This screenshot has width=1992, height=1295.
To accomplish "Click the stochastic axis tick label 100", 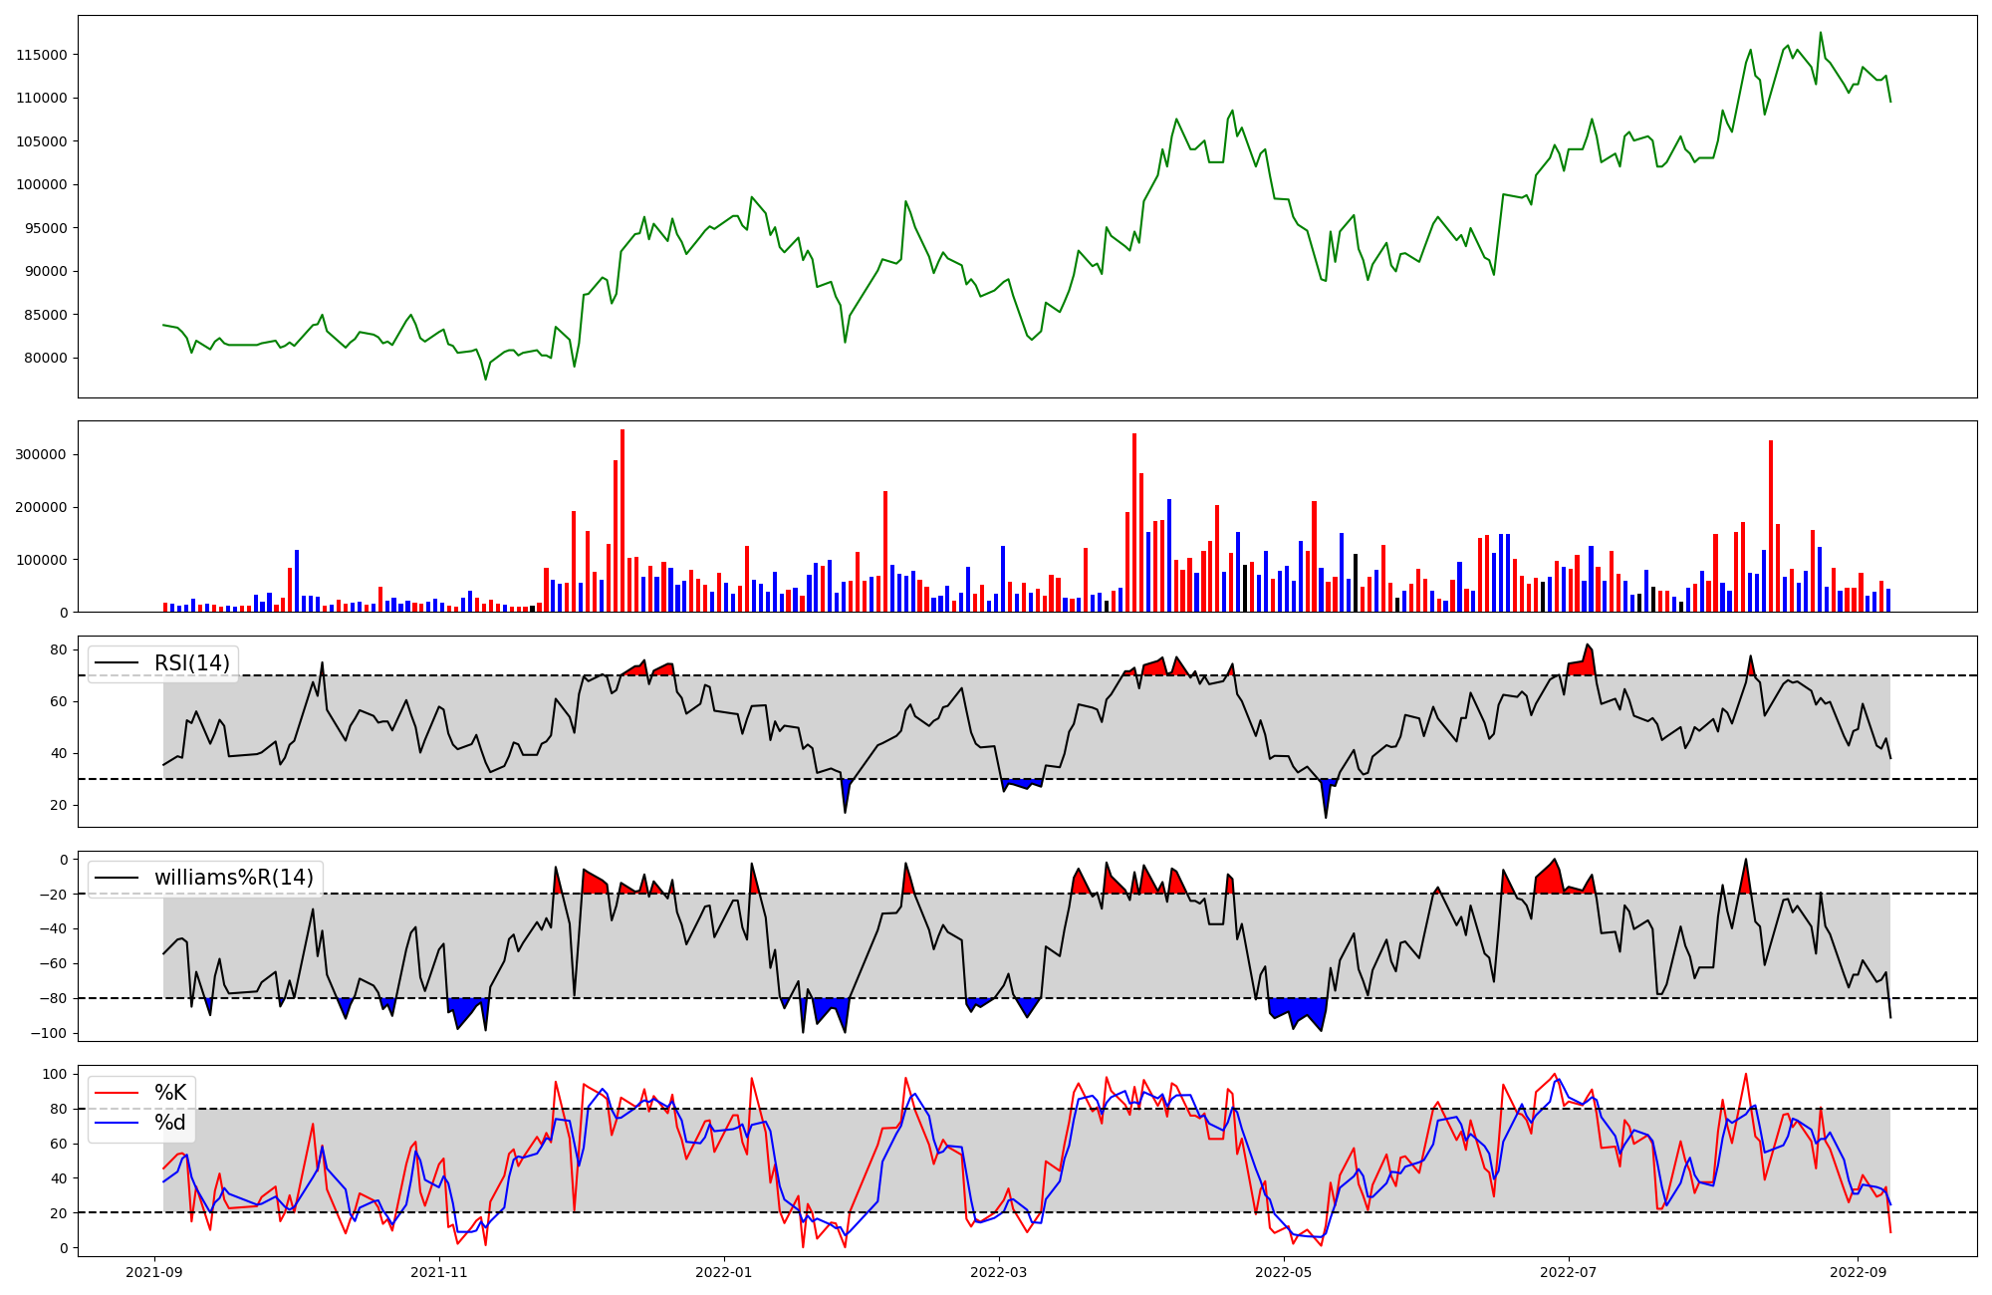I will coord(55,1075).
